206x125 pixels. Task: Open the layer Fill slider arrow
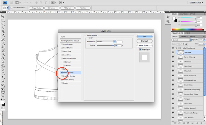[x=204, y=44]
